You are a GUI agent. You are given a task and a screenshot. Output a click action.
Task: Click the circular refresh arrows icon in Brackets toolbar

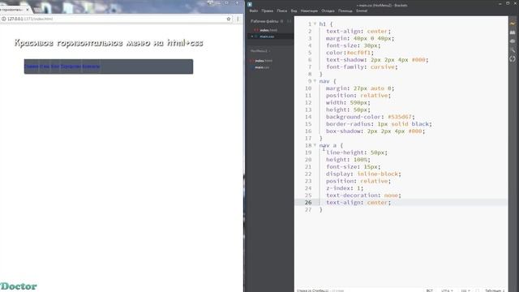pyautogui.click(x=513, y=59)
